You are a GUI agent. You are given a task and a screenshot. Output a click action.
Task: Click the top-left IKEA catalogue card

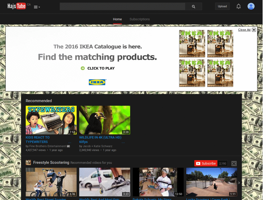tap(192, 43)
